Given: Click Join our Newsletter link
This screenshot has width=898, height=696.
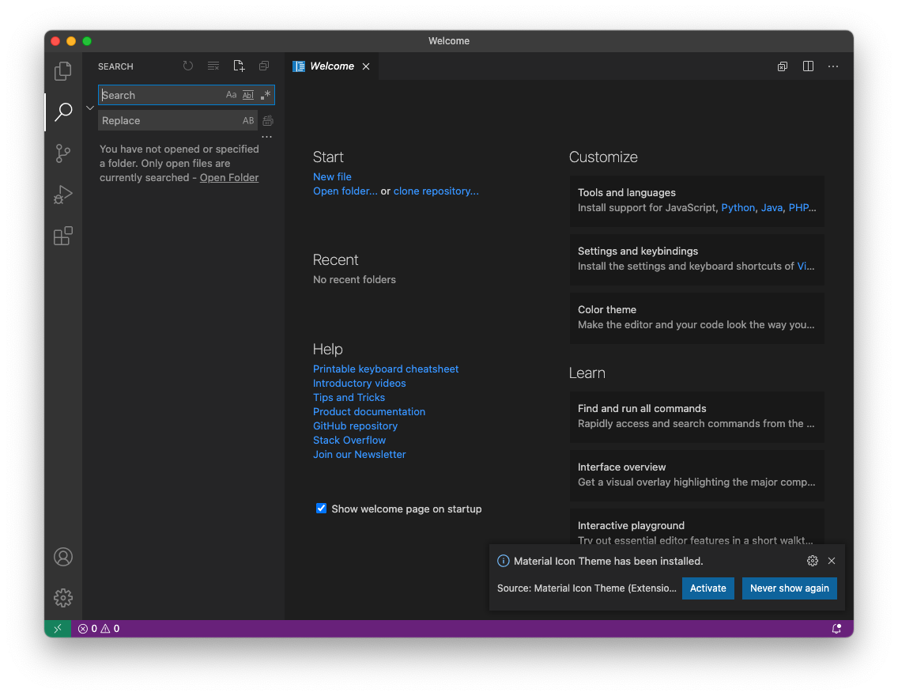Looking at the screenshot, I should click(359, 454).
